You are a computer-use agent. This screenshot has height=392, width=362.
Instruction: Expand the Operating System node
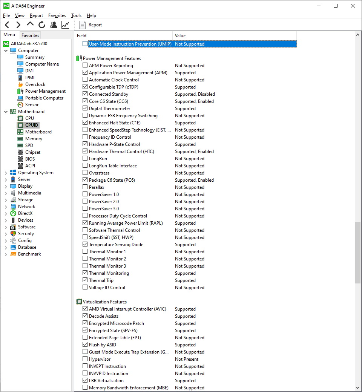6,173
